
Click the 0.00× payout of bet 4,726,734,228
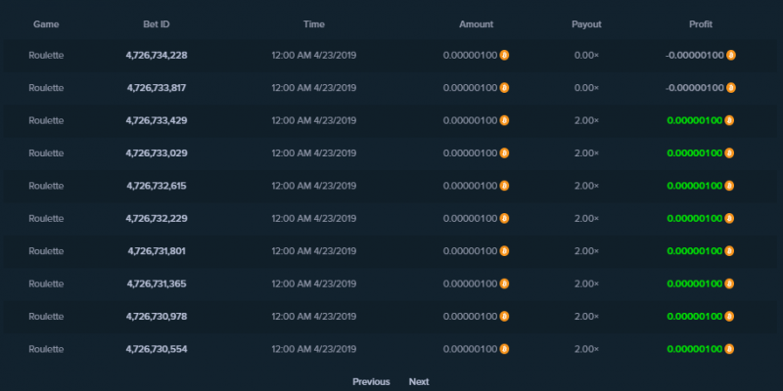(586, 56)
